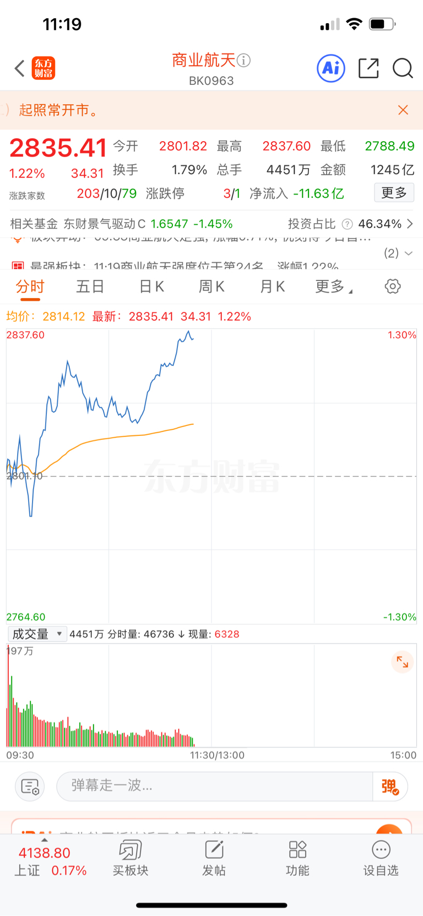Close the notification banner

click(x=403, y=110)
